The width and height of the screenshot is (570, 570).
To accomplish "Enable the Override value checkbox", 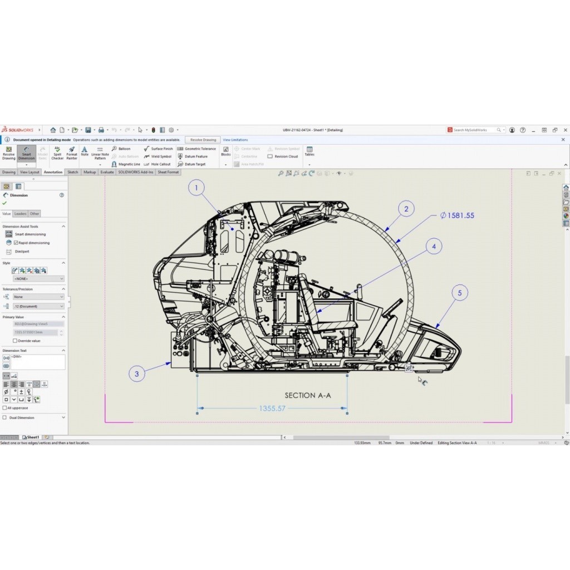I will [x=15, y=341].
